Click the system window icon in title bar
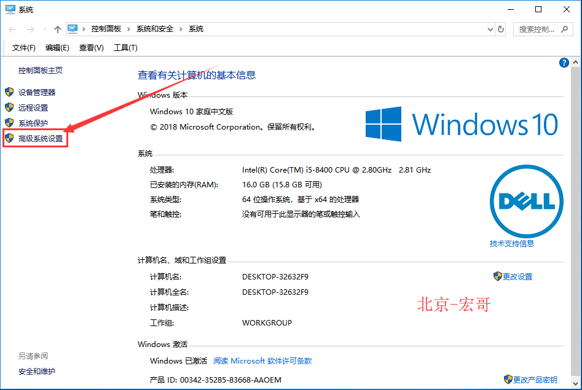Screen dimensions: 582x390 tap(10, 9)
